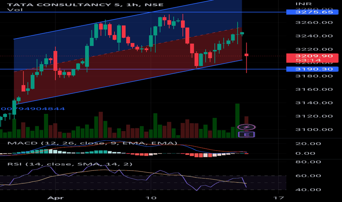342x202 pixels.
Task: Open the MACD (12, 26, close, 9, EMA, EMA) legend
Action: pos(92,143)
